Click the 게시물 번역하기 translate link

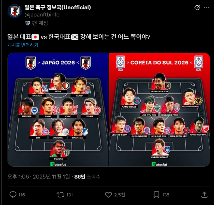coord(23,45)
